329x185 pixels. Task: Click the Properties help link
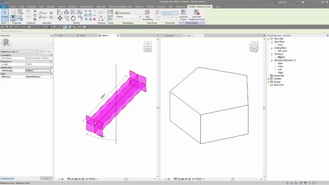[x=7, y=178]
